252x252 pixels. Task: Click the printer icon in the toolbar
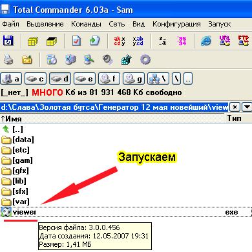tap(8, 59)
